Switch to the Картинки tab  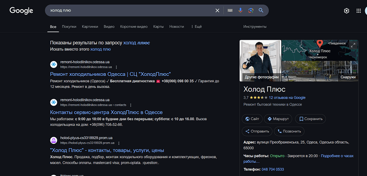click(90, 27)
